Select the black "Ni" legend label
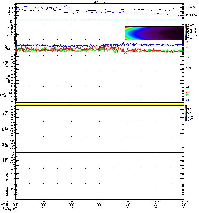199x213 pixels. coord(187,63)
